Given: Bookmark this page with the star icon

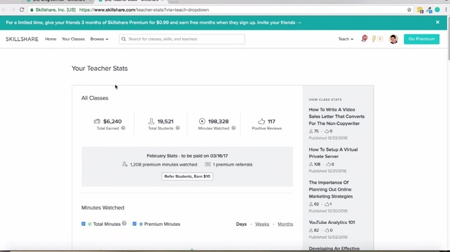Looking at the screenshot, I should 409,10.
